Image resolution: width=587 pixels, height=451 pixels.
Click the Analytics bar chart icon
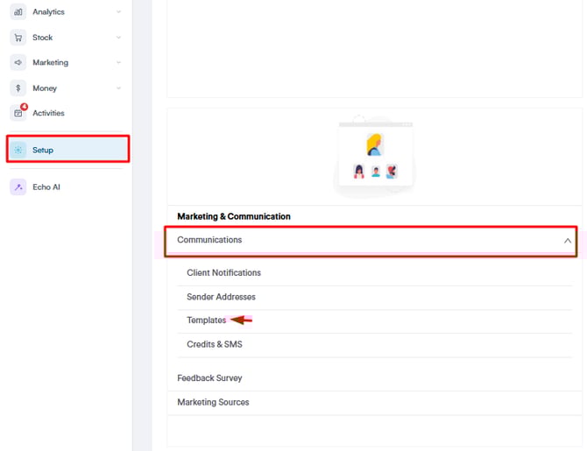pyautogui.click(x=18, y=12)
